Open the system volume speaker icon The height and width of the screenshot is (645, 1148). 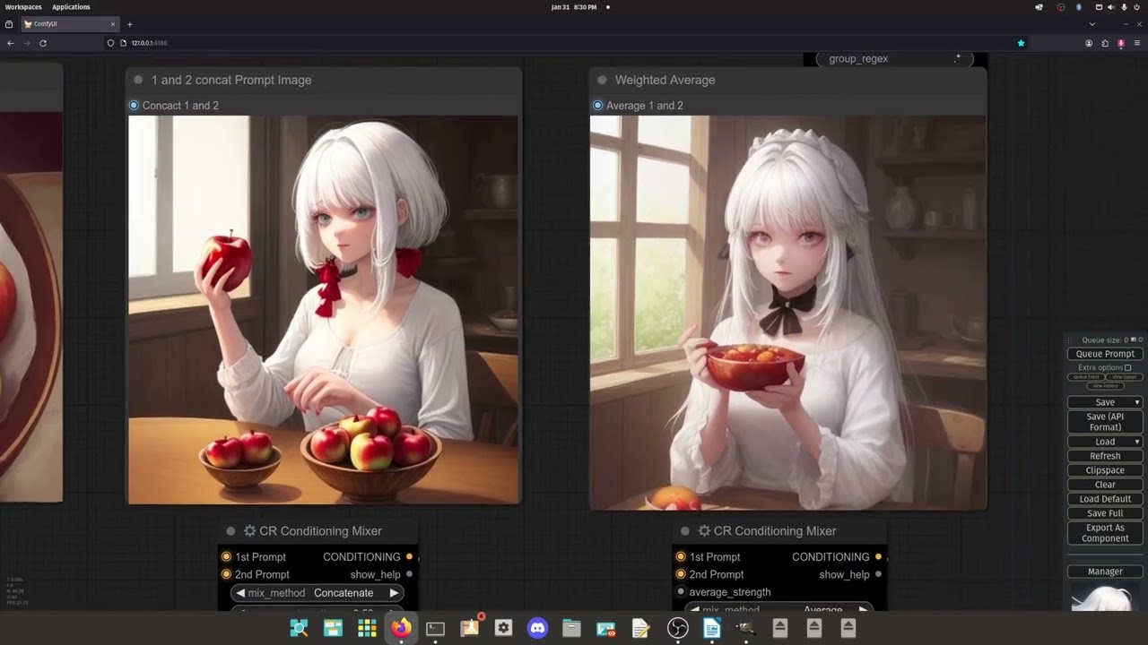tap(1110, 7)
